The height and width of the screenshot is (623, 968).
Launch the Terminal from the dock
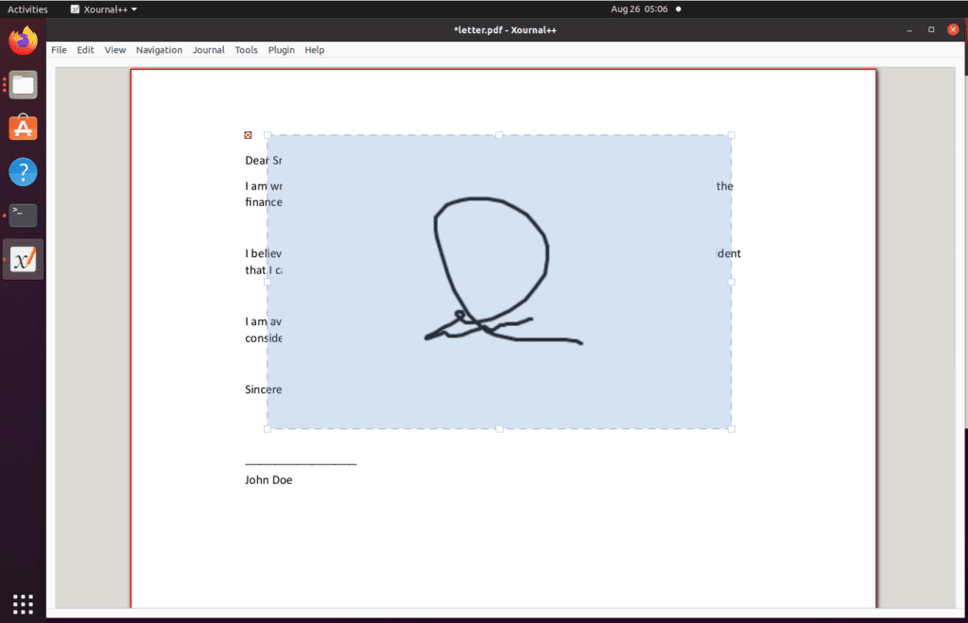pyautogui.click(x=22, y=216)
